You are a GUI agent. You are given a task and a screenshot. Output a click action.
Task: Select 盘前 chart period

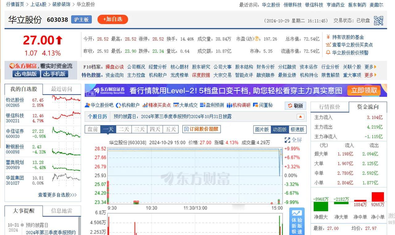[x=93, y=129]
